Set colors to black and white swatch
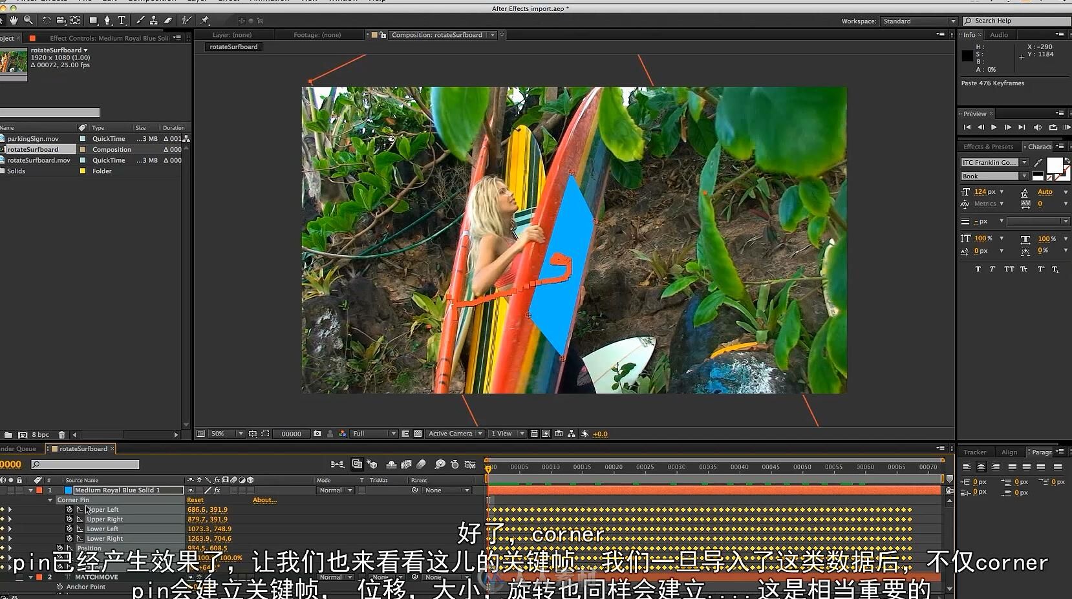The height and width of the screenshot is (599, 1072). (x=1037, y=176)
